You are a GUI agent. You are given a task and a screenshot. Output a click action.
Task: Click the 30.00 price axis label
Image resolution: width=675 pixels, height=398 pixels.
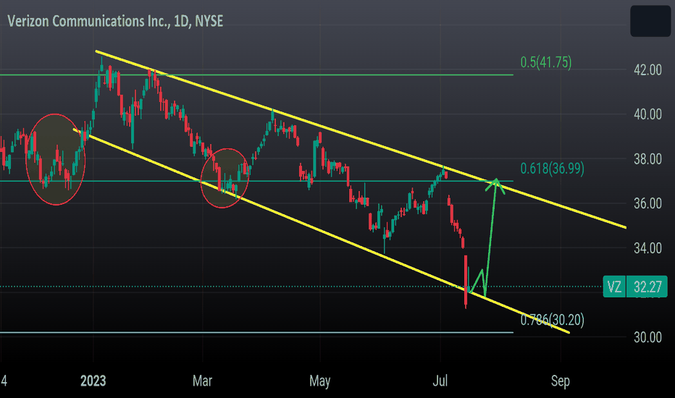coord(647,337)
